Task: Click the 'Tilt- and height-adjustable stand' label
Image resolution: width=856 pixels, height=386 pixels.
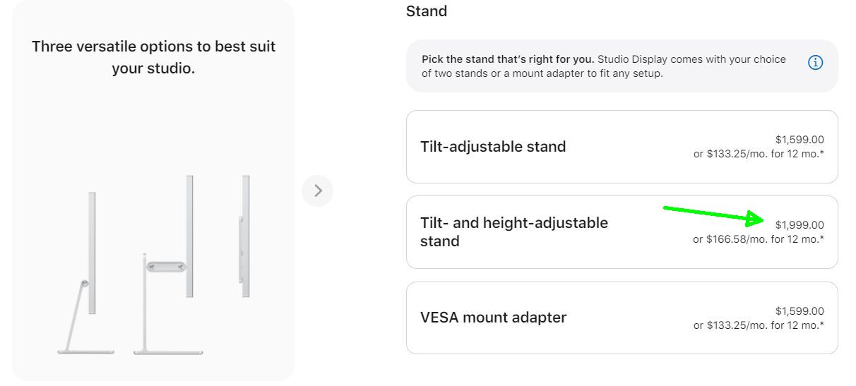Action: coord(514,232)
